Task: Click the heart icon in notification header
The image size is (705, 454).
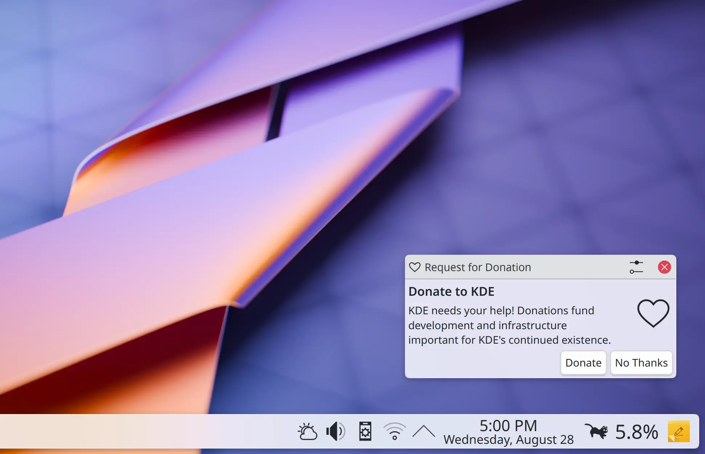Action: [x=415, y=267]
